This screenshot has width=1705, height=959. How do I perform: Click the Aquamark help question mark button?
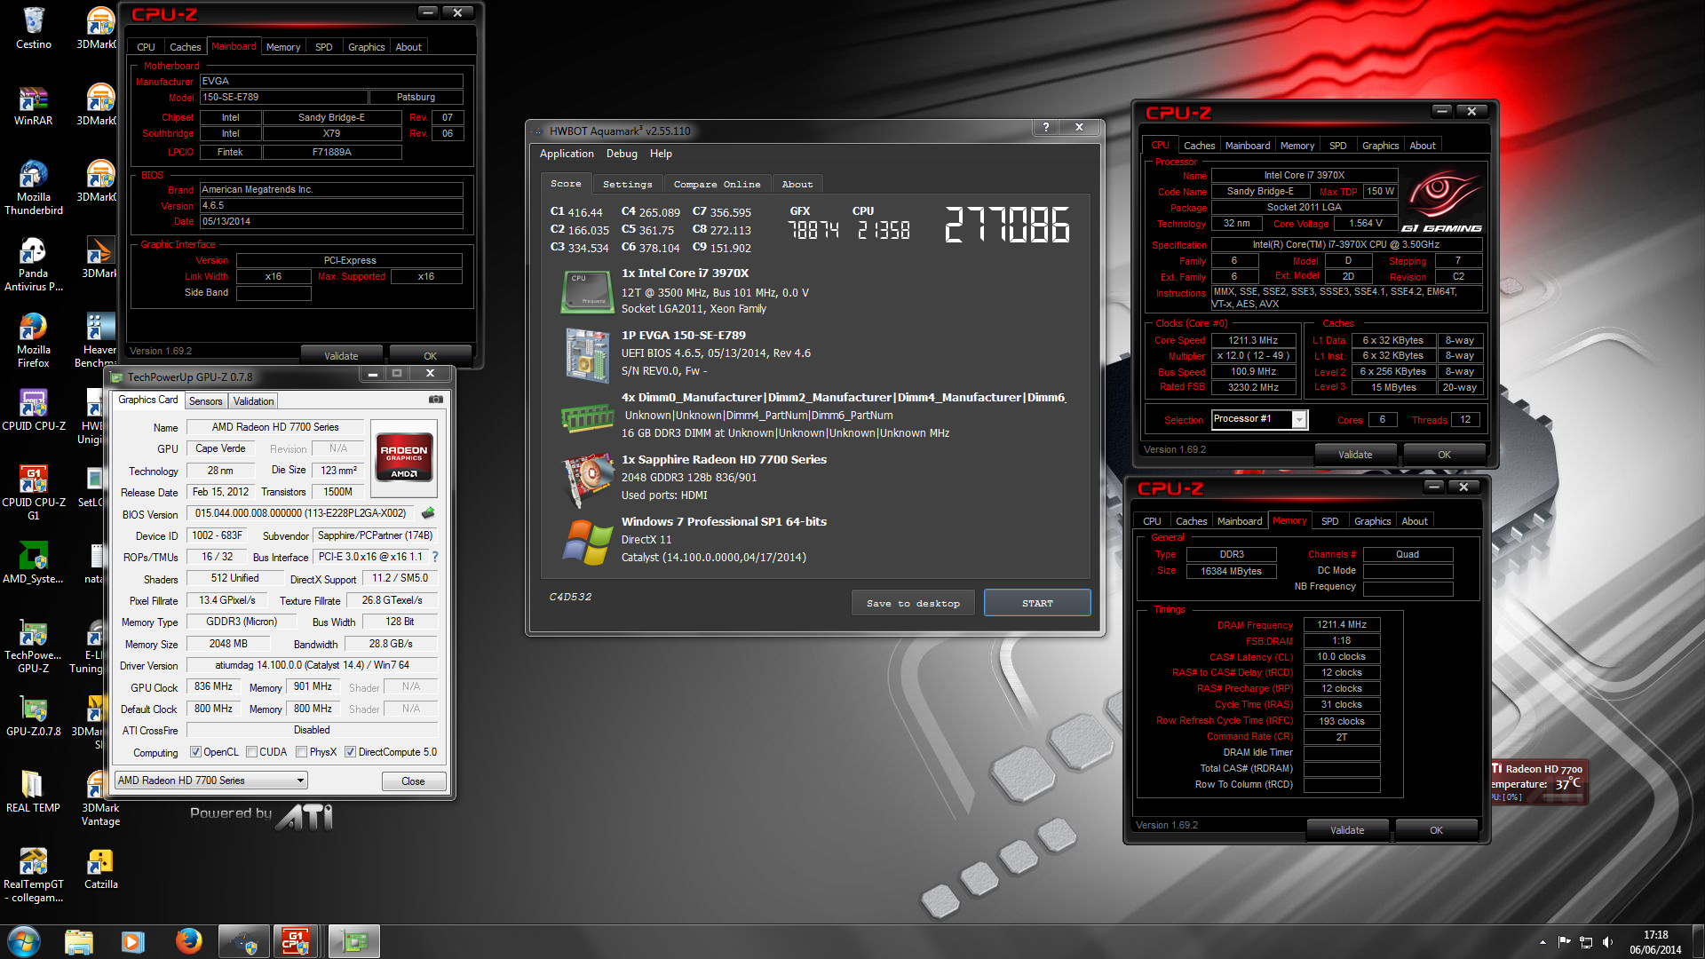point(1046,127)
